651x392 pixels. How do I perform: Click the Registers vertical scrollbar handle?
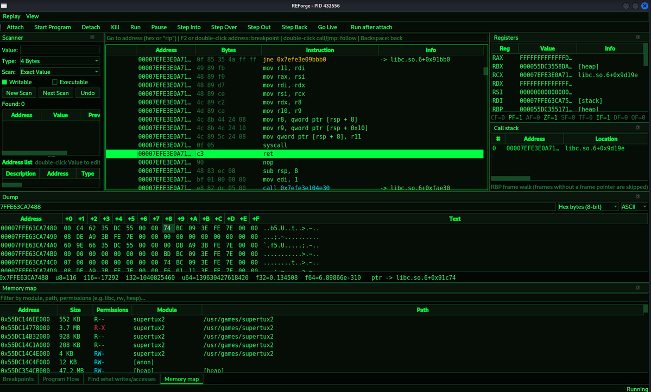pos(646,54)
